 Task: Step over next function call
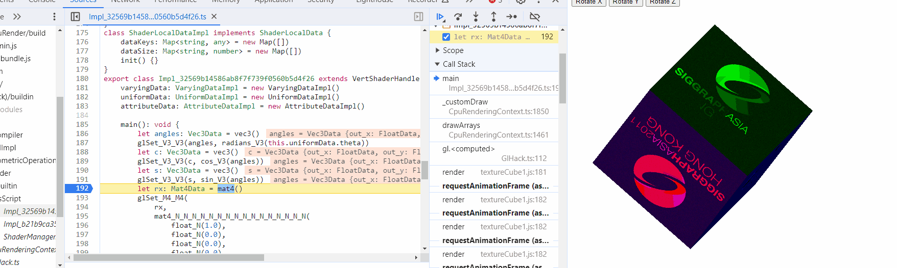[458, 17]
